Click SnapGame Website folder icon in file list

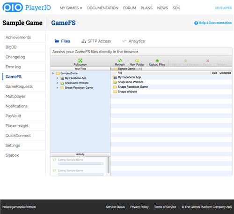click(x=115, y=82)
